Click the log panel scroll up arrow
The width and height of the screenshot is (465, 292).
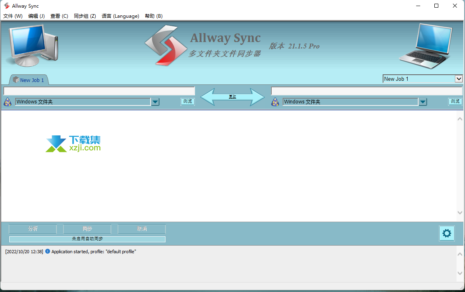click(x=460, y=254)
